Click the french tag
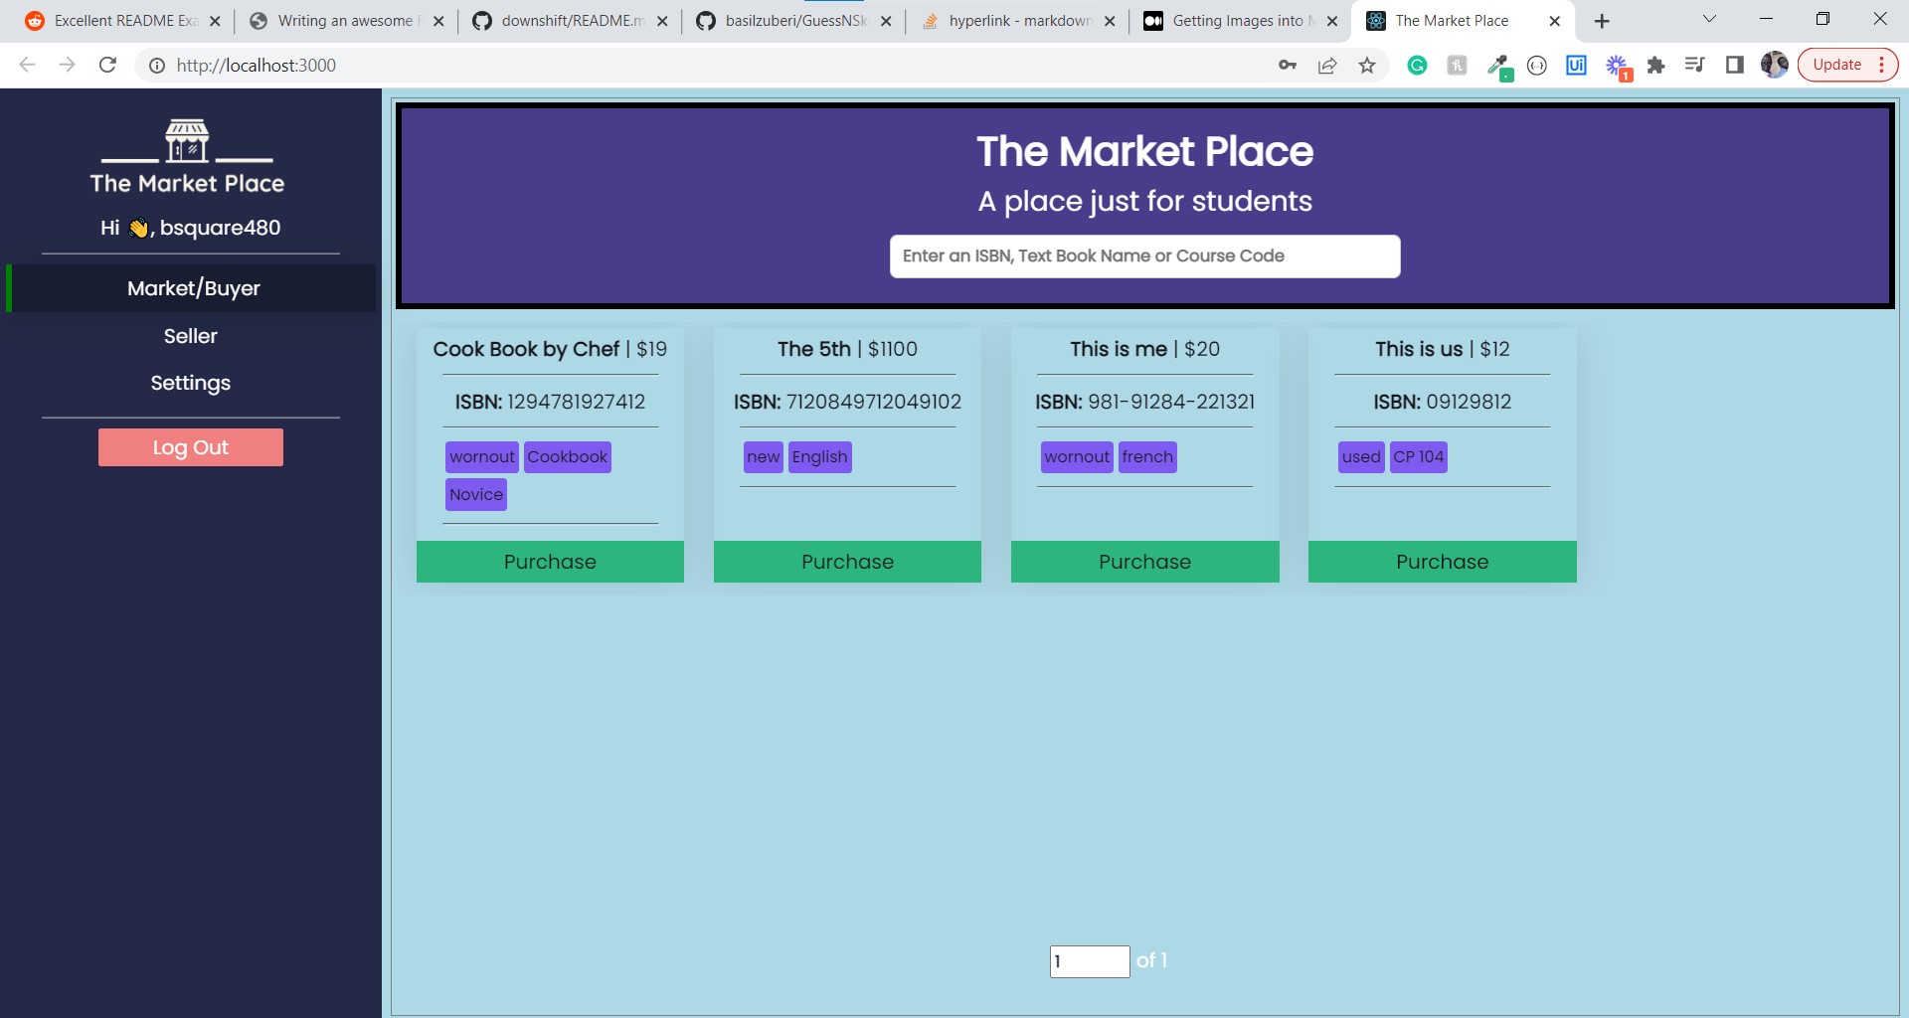The image size is (1909, 1018). 1147,457
